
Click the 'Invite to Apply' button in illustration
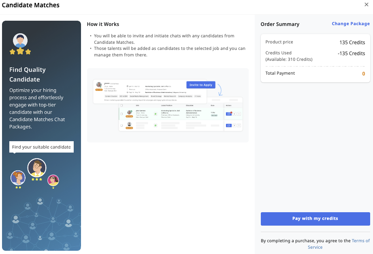[201, 85]
